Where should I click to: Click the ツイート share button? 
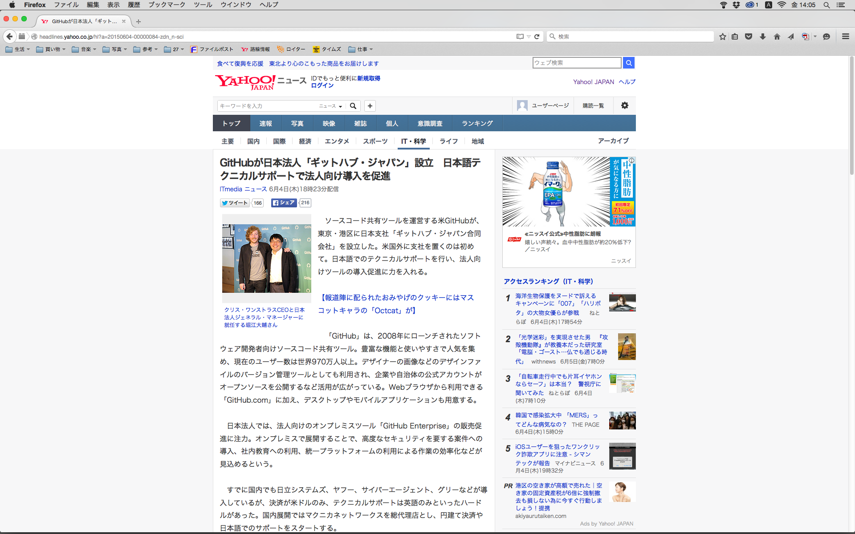click(234, 203)
